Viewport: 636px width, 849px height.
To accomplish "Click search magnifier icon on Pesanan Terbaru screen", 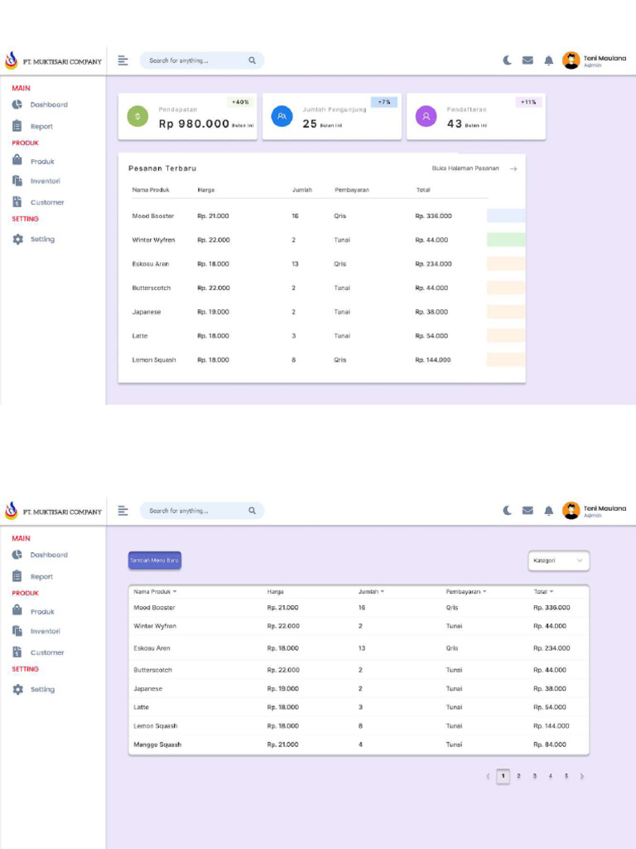I will 252,61.
